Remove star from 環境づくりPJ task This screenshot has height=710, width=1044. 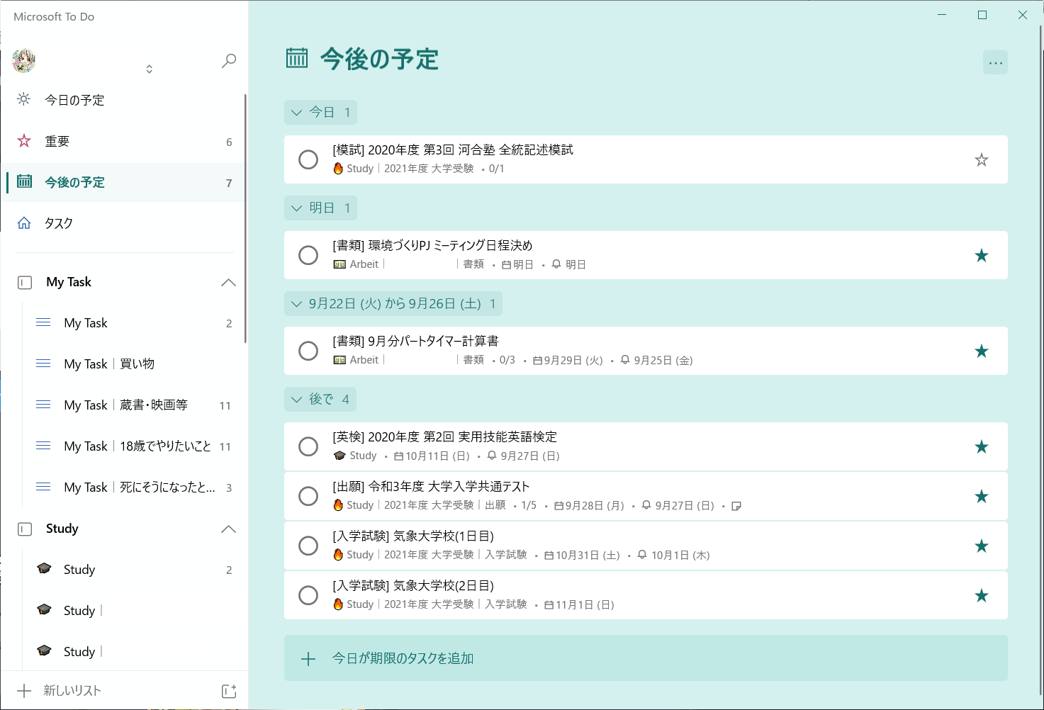(x=981, y=256)
